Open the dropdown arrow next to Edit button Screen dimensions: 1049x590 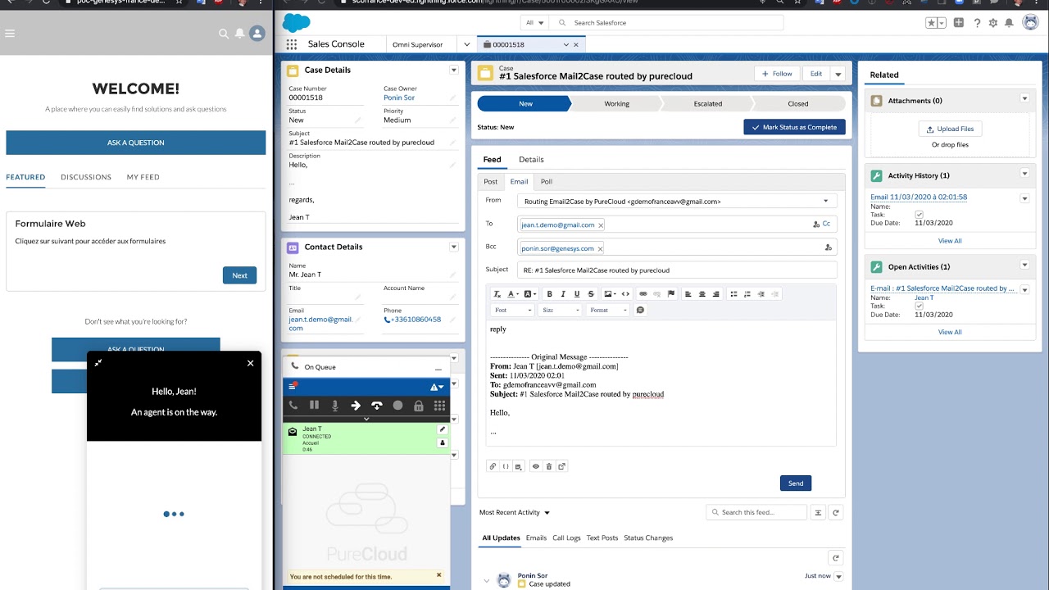[x=838, y=74]
